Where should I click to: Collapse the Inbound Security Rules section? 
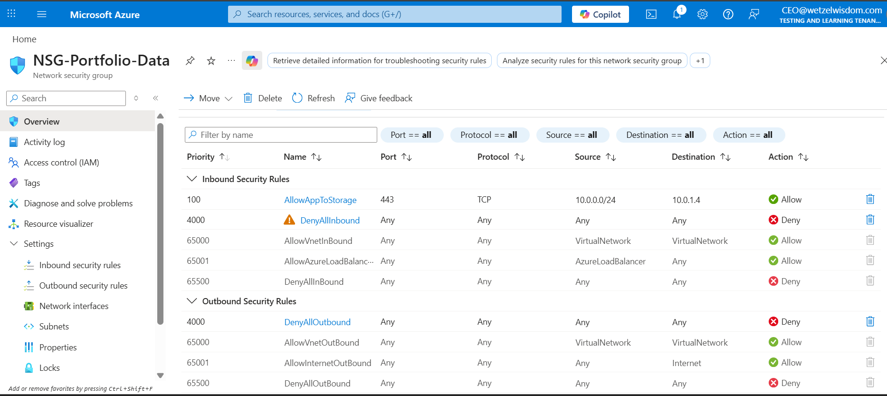(192, 179)
